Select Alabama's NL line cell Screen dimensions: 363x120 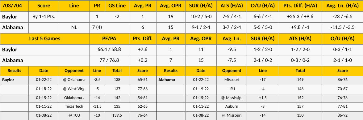74,28
